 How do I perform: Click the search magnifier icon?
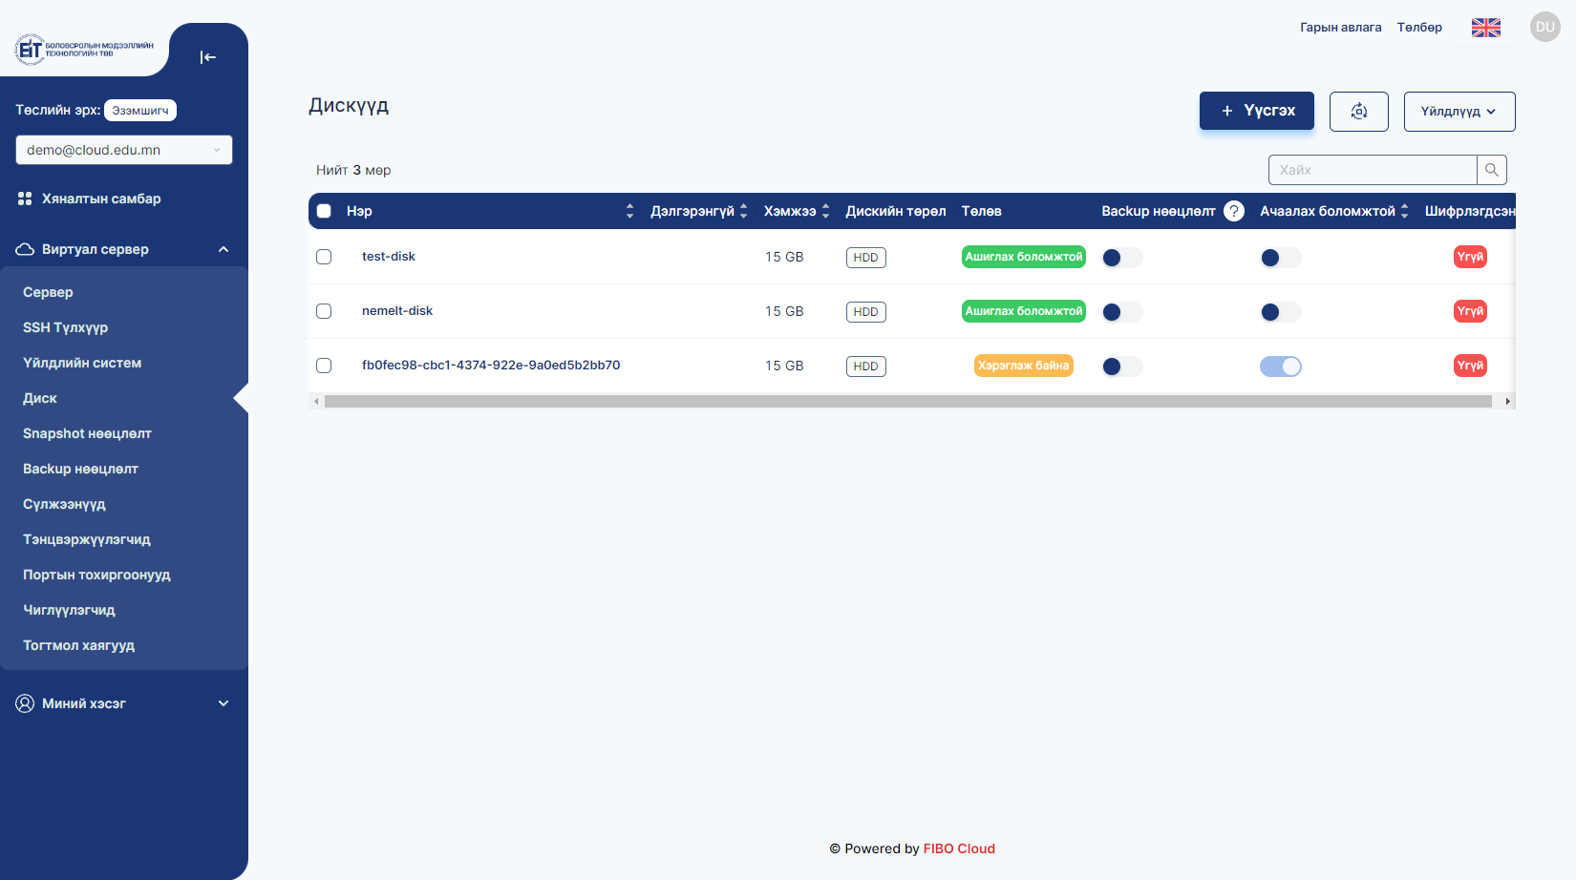click(1492, 170)
